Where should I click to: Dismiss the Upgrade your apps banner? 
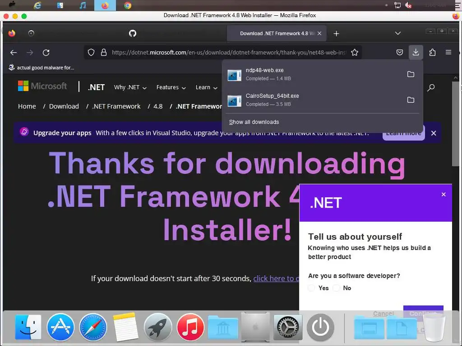pyautogui.click(x=434, y=133)
